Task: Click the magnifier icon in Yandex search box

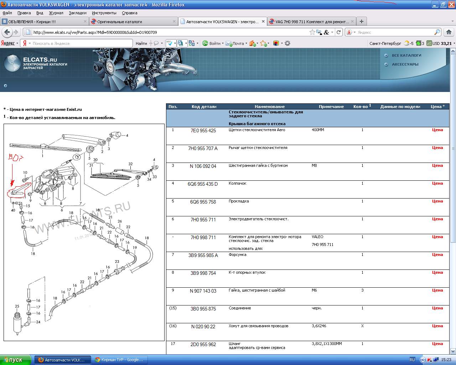Action: [x=437, y=32]
